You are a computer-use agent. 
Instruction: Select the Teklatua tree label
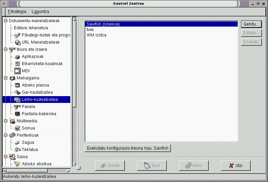(30, 150)
